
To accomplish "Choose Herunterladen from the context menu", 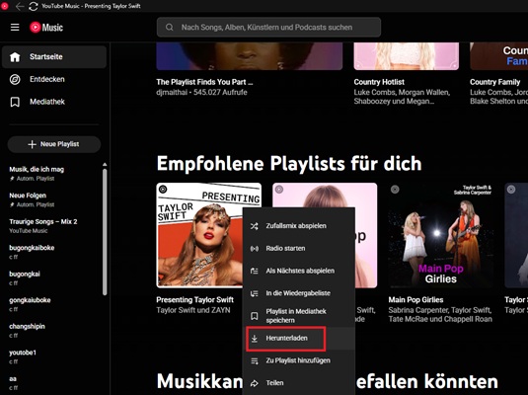I will coord(299,339).
